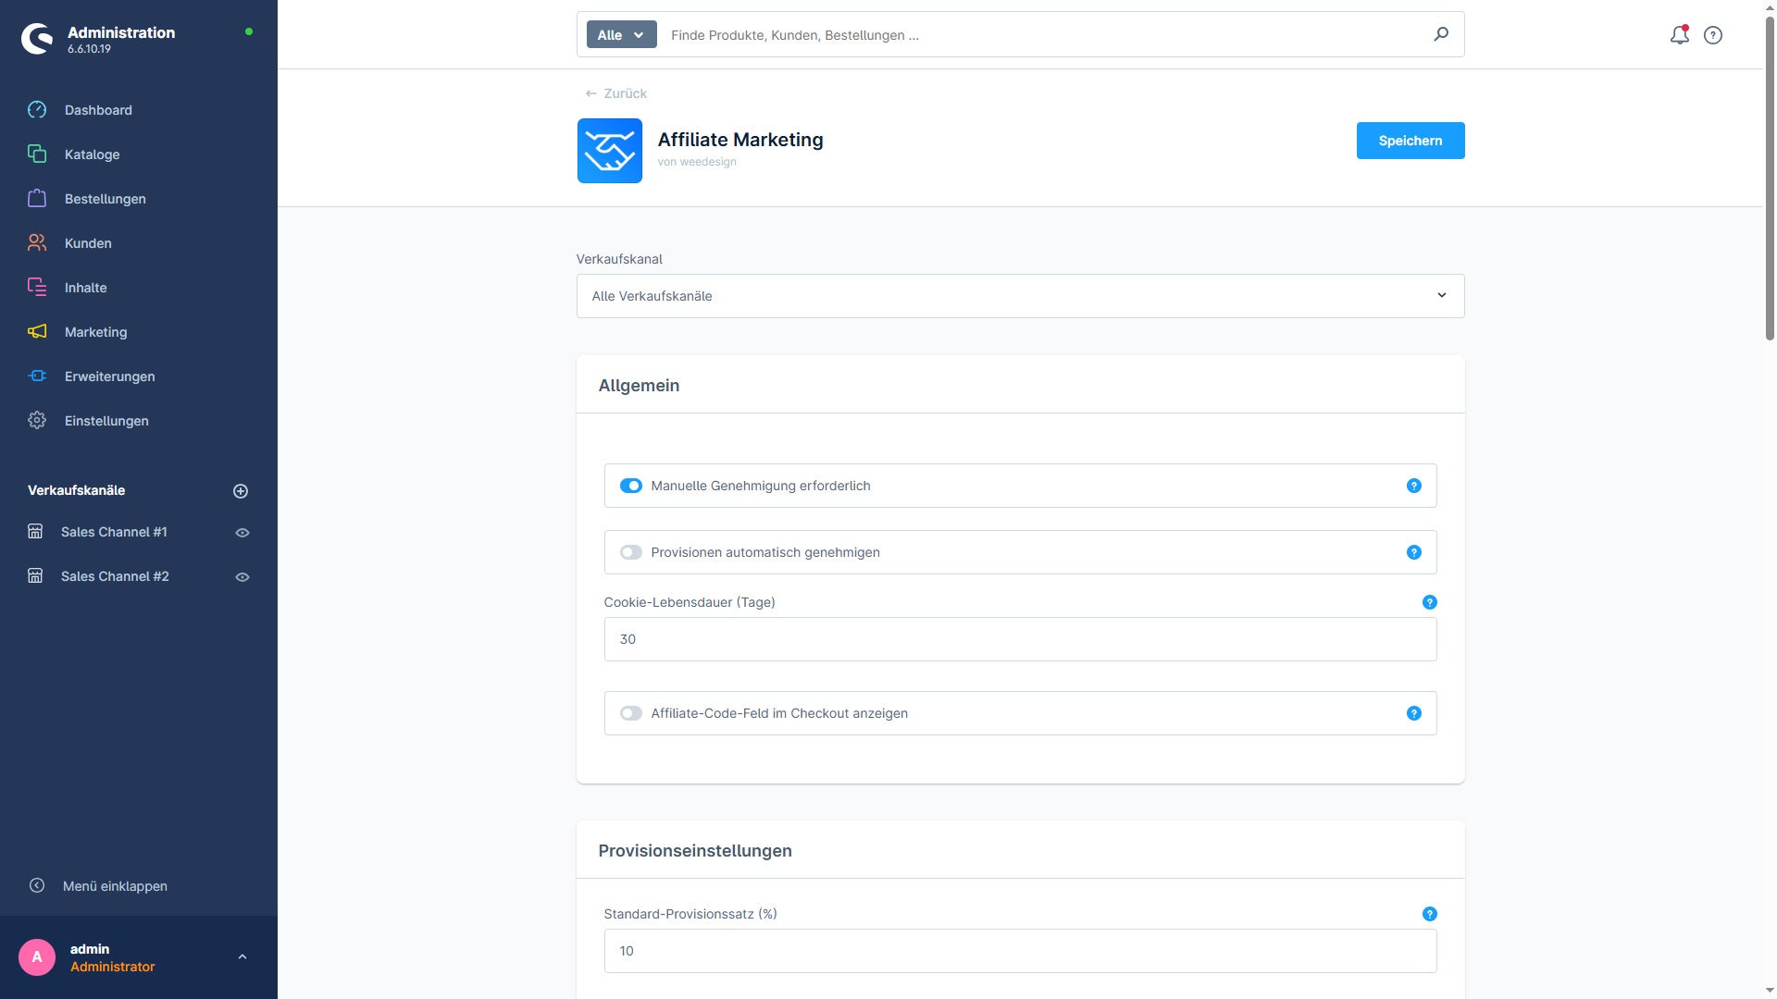Viewport: 1777px width, 999px height.
Task: Click the storefront icon for Sales Channel #1
Action: 35,532
